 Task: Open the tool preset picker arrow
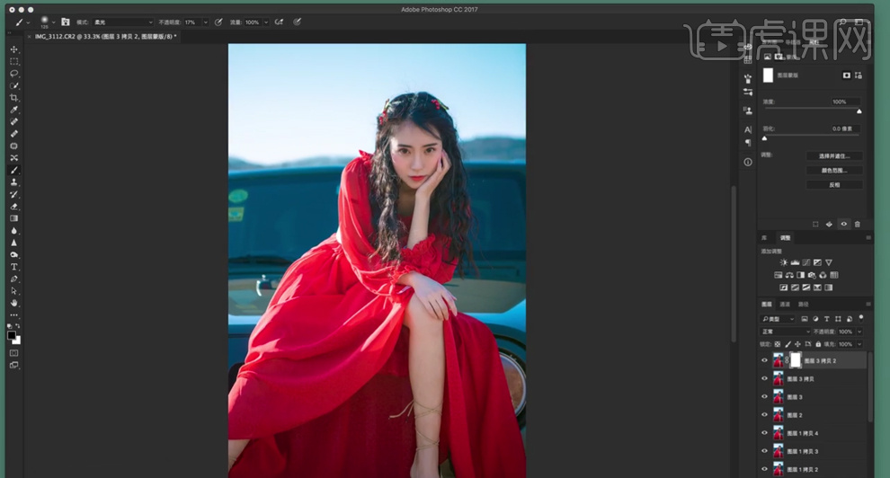pyautogui.click(x=28, y=22)
